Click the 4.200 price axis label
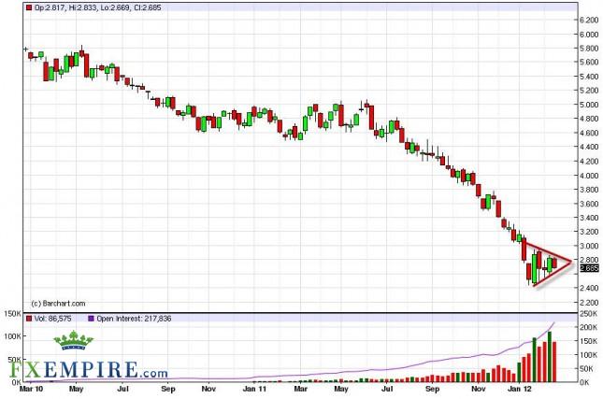This screenshot has height=399, width=603. pos(589,161)
